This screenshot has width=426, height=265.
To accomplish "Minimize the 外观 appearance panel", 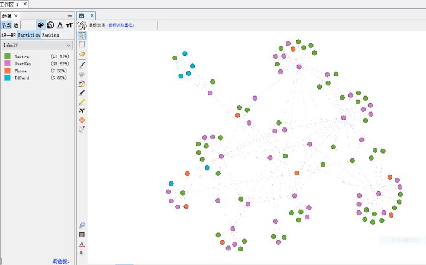I will coord(70,16).
